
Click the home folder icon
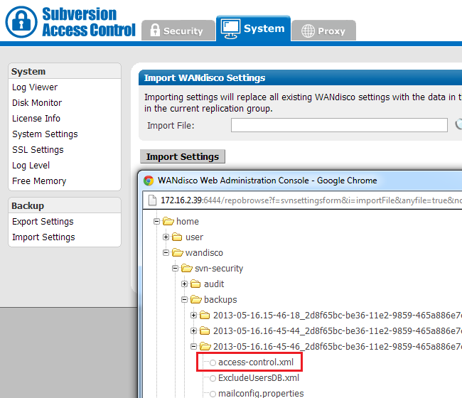click(x=168, y=221)
